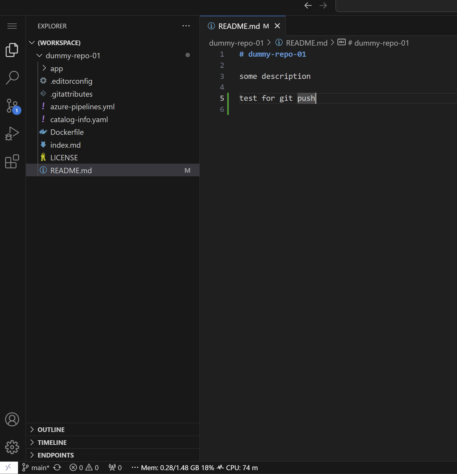Expand the OUTLINE section
457x474 pixels.
point(51,430)
